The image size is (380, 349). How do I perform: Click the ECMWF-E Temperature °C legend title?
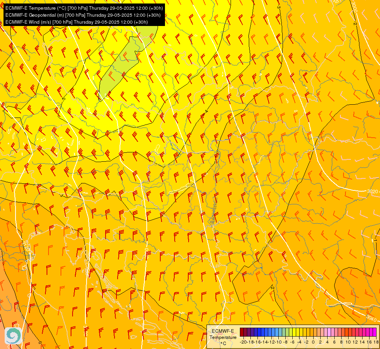(x=223, y=337)
